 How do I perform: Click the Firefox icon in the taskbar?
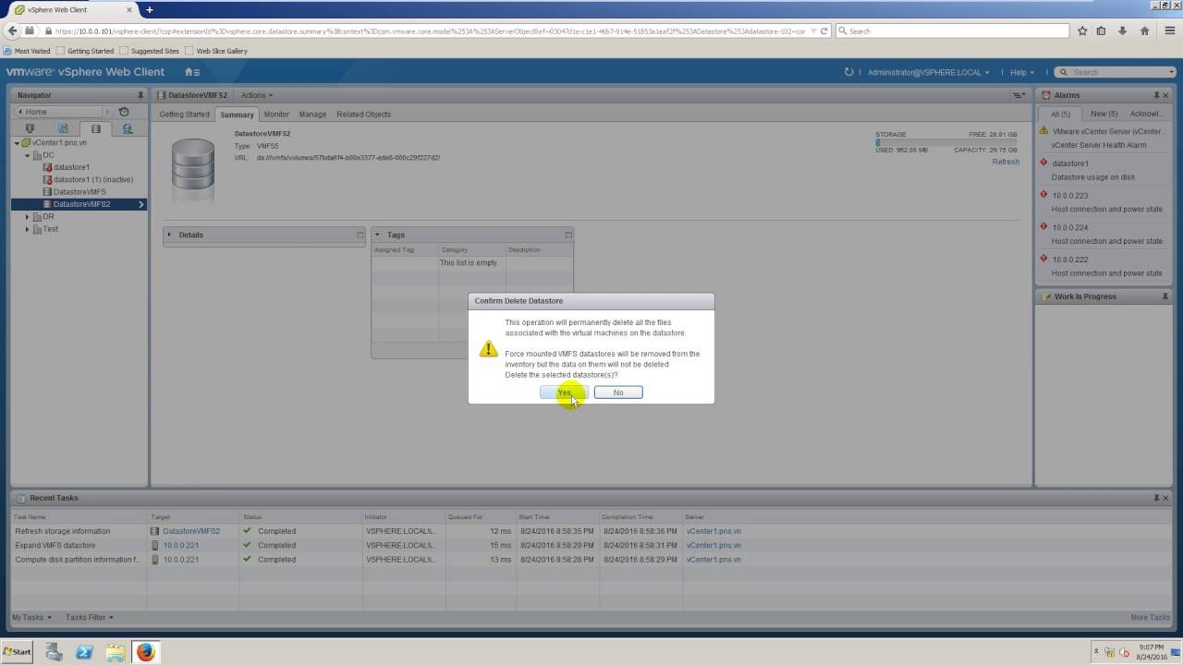[145, 652]
